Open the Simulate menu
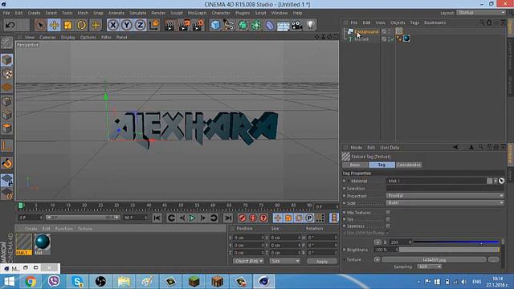Viewport: 514px width, 289px height. pyautogui.click(x=137, y=13)
